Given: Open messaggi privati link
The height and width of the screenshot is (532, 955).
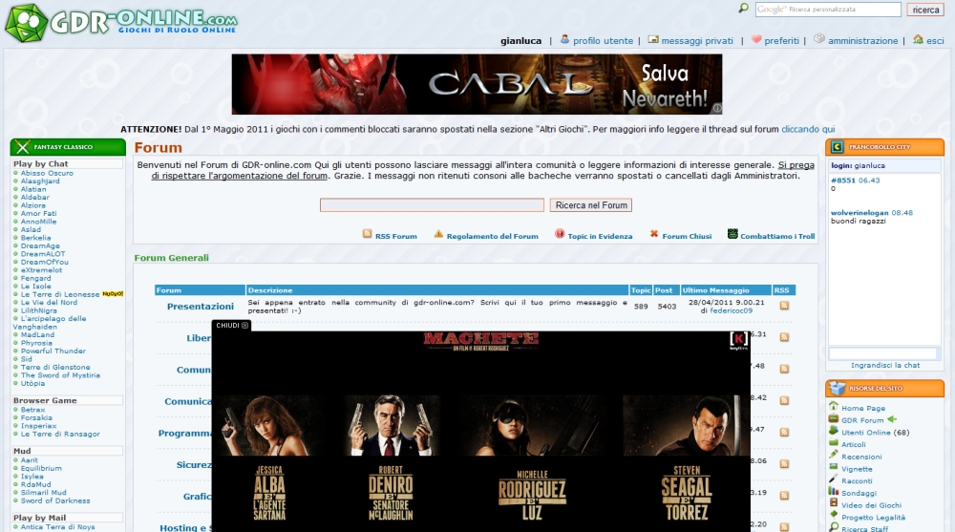Looking at the screenshot, I should click(x=697, y=41).
